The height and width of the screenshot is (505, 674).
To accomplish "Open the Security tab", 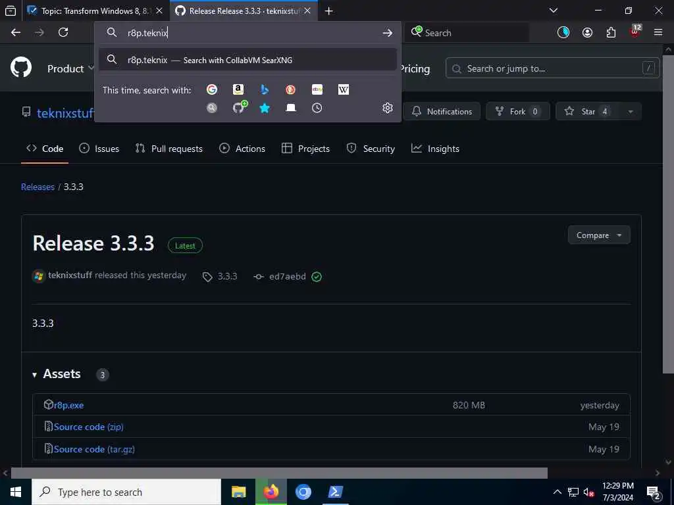I will 371,149.
